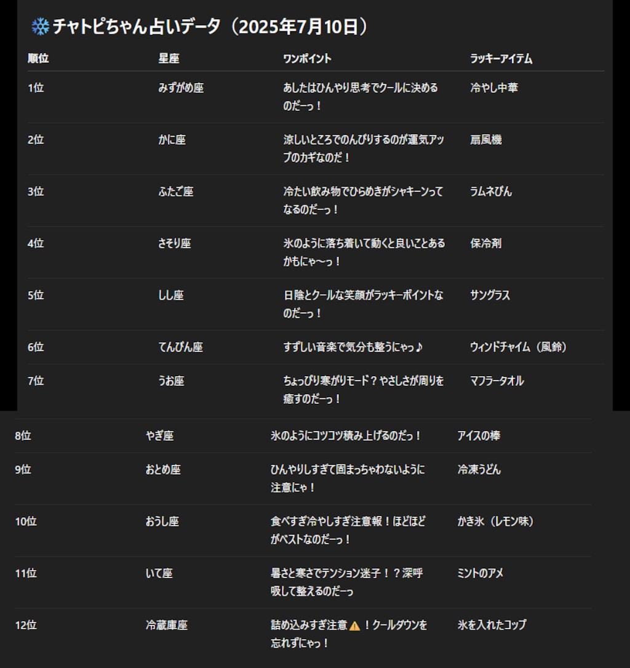Click the サングラス lucky item
Image resolution: width=630 pixels, height=668 pixels.
(490, 295)
